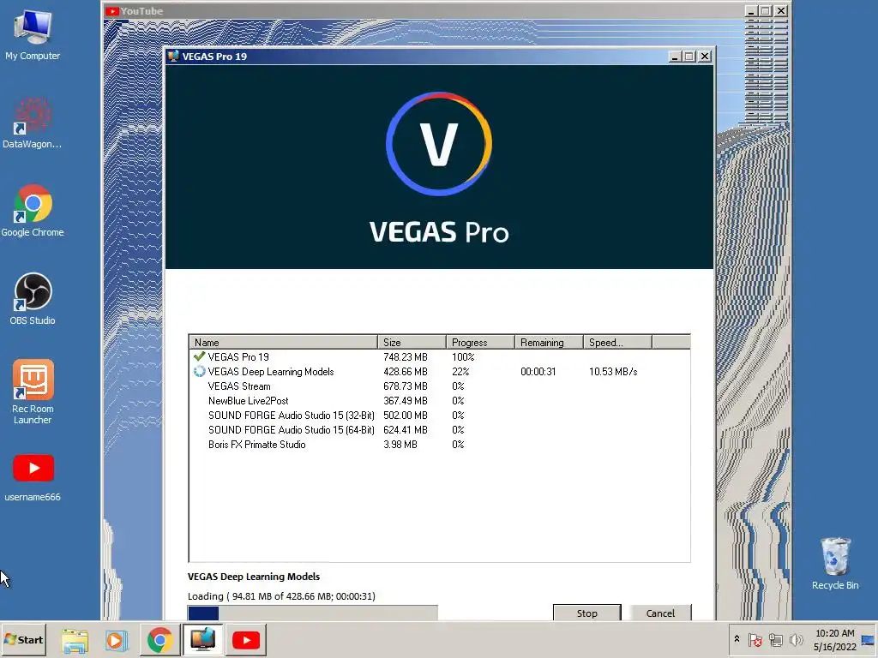Screen dimensions: 878x658
Task: Select the VEGAS Pro 19 row
Action: pos(440,357)
